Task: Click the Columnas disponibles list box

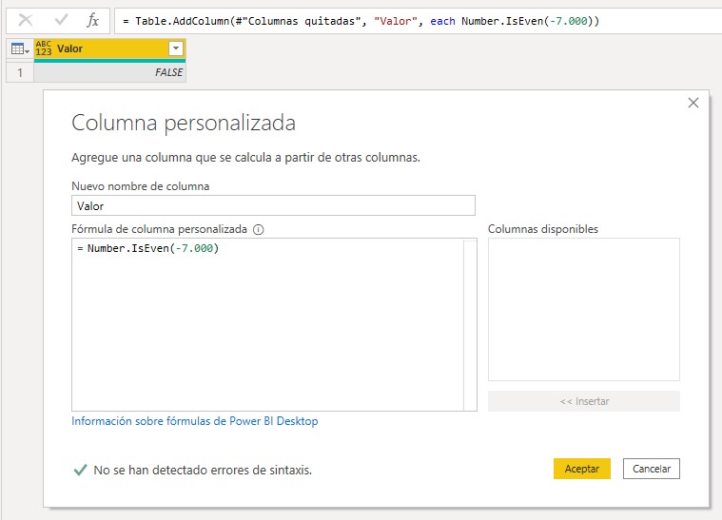Action: click(584, 309)
